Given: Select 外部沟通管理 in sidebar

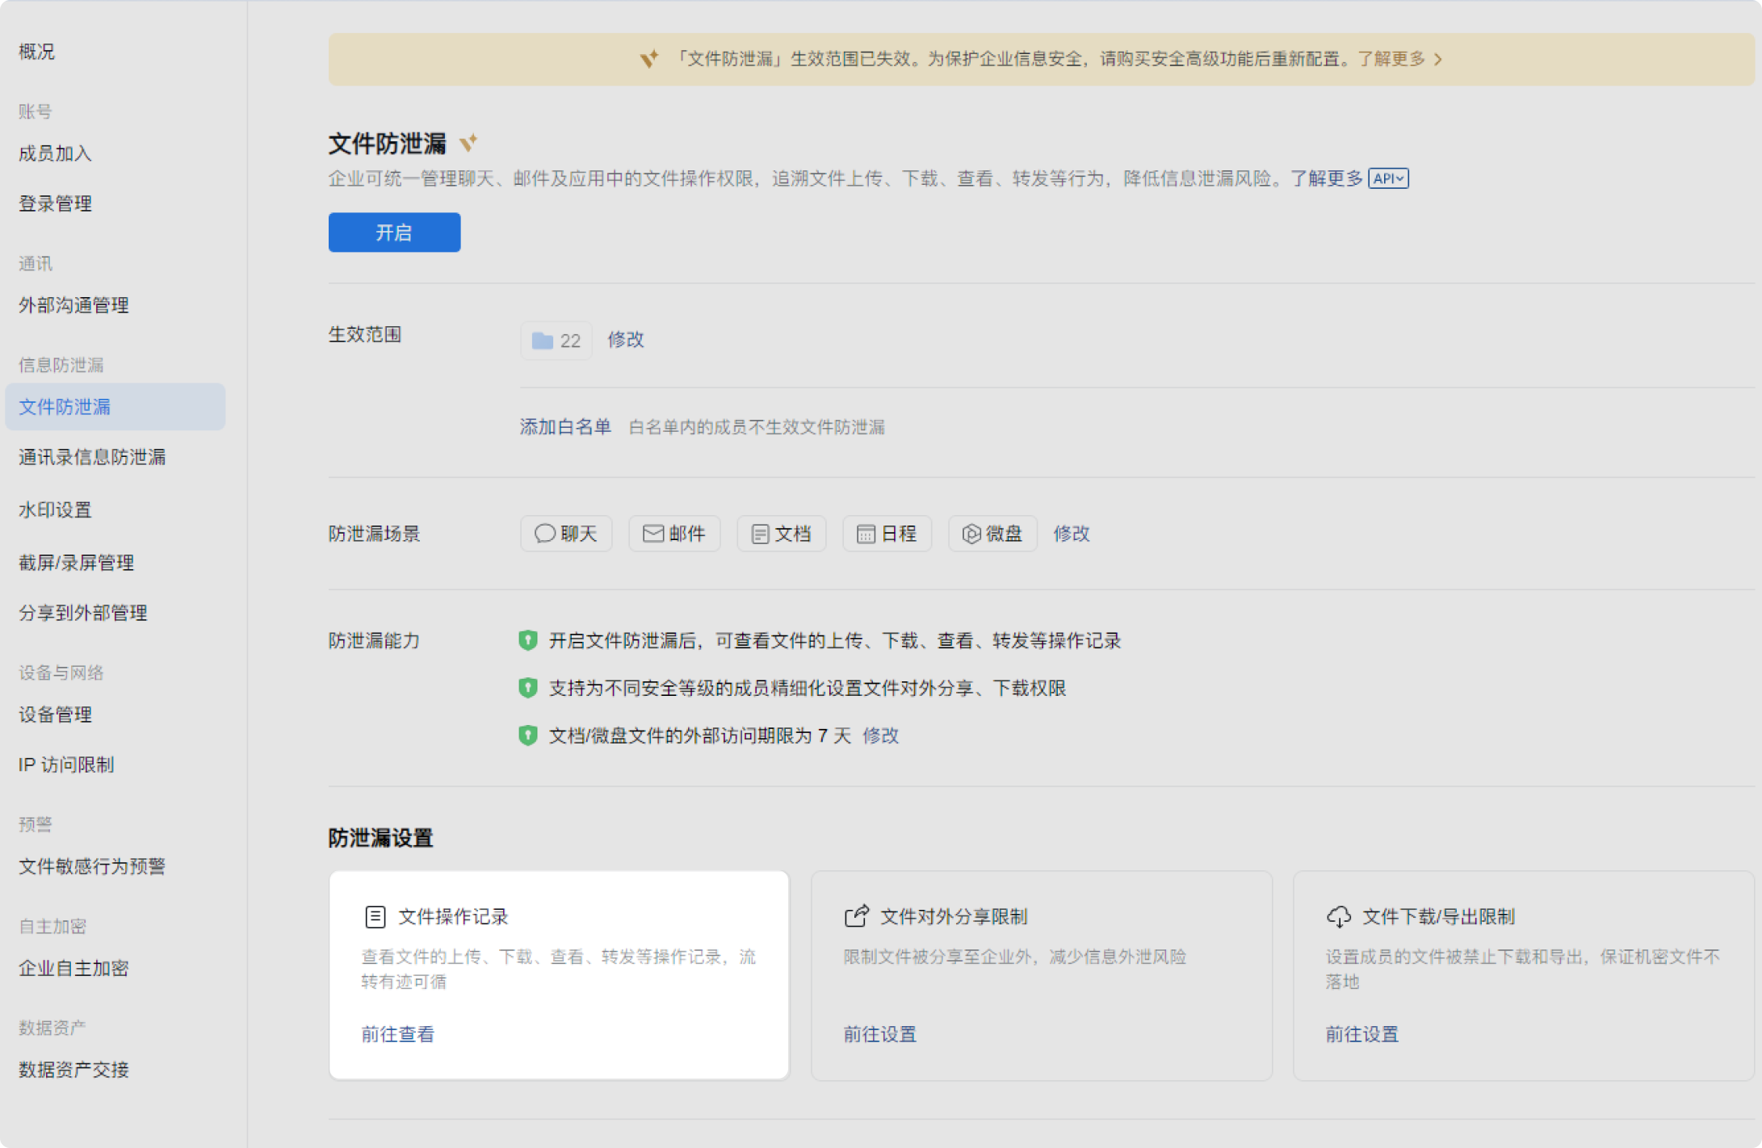Looking at the screenshot, I should point(73,305).
